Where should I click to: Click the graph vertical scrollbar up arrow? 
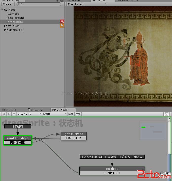point(169,119)
